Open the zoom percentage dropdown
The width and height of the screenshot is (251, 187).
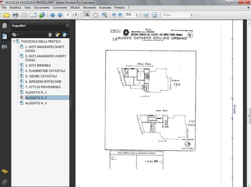pos(137,15)
